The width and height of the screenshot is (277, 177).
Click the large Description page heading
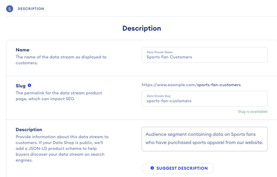coord(142,28)
